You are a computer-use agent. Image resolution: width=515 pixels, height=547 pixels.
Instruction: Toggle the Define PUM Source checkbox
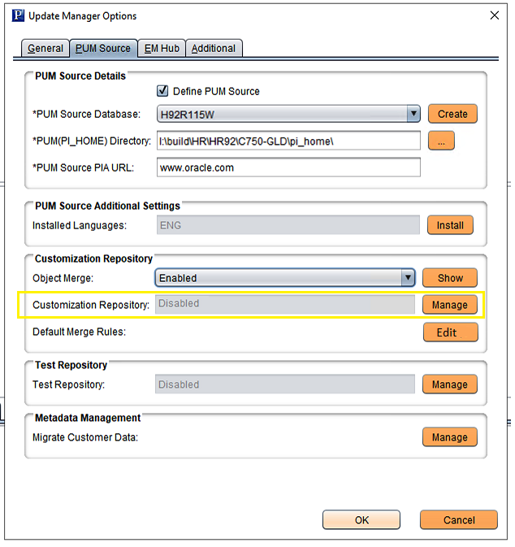coord(162,91)
